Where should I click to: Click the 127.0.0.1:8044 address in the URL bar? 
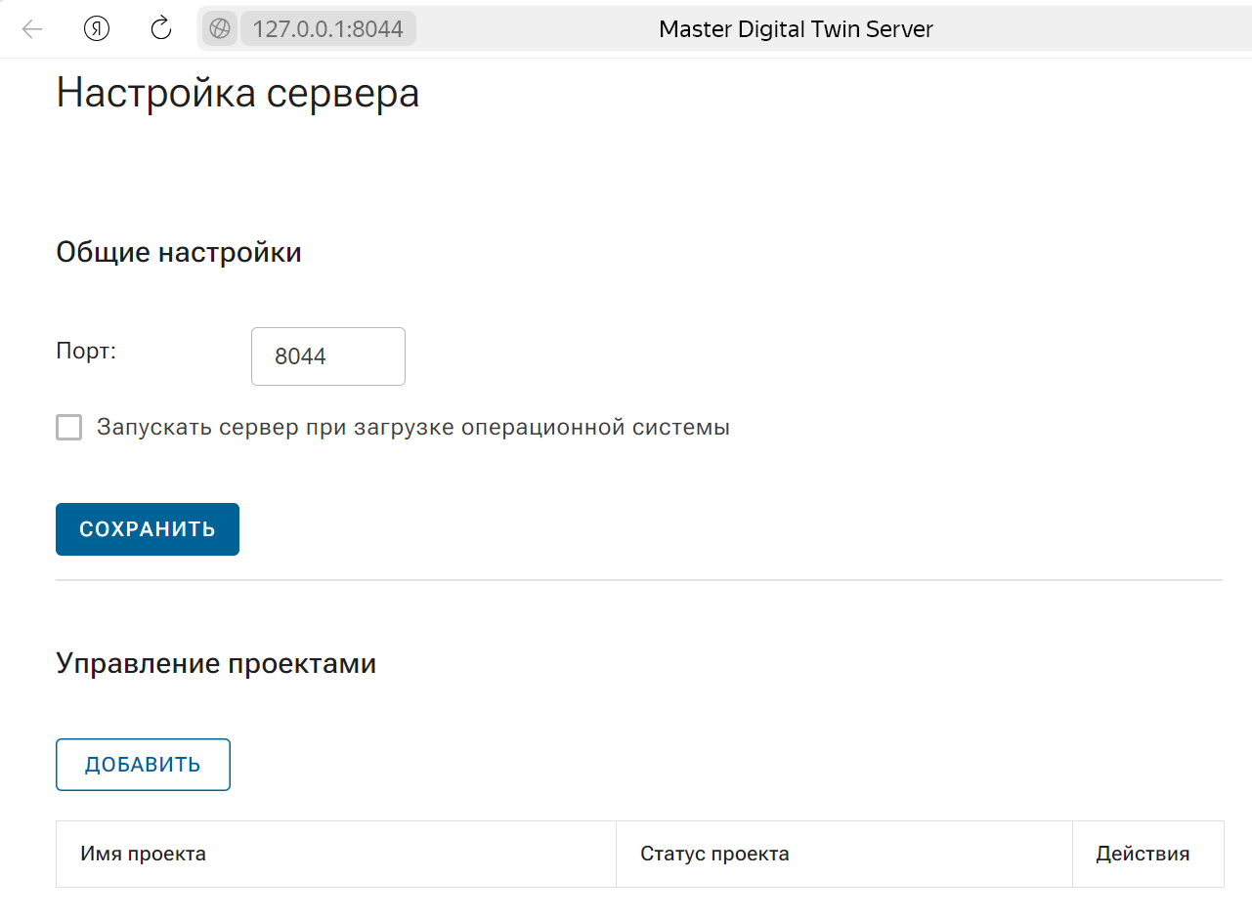[x=328, y=29]
